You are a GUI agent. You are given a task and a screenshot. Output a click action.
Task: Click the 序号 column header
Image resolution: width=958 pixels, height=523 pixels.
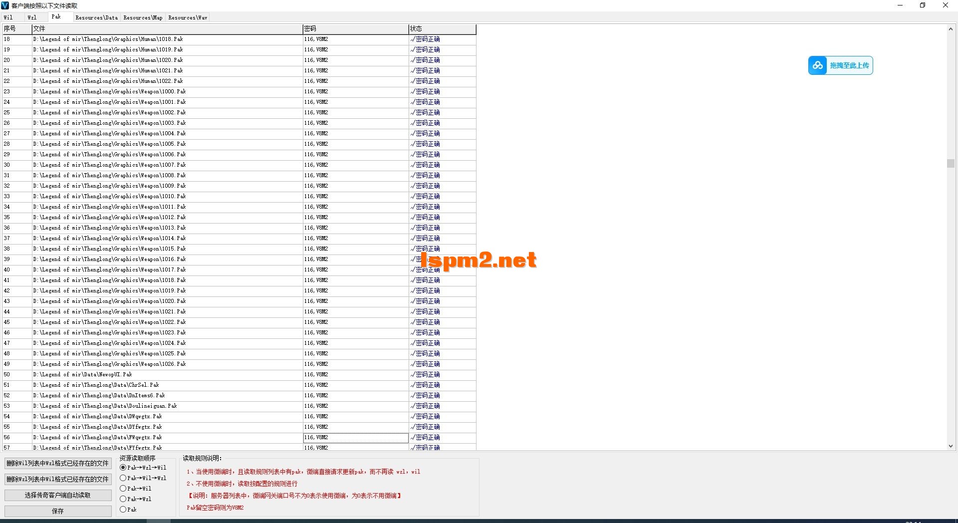pos(17,29)
